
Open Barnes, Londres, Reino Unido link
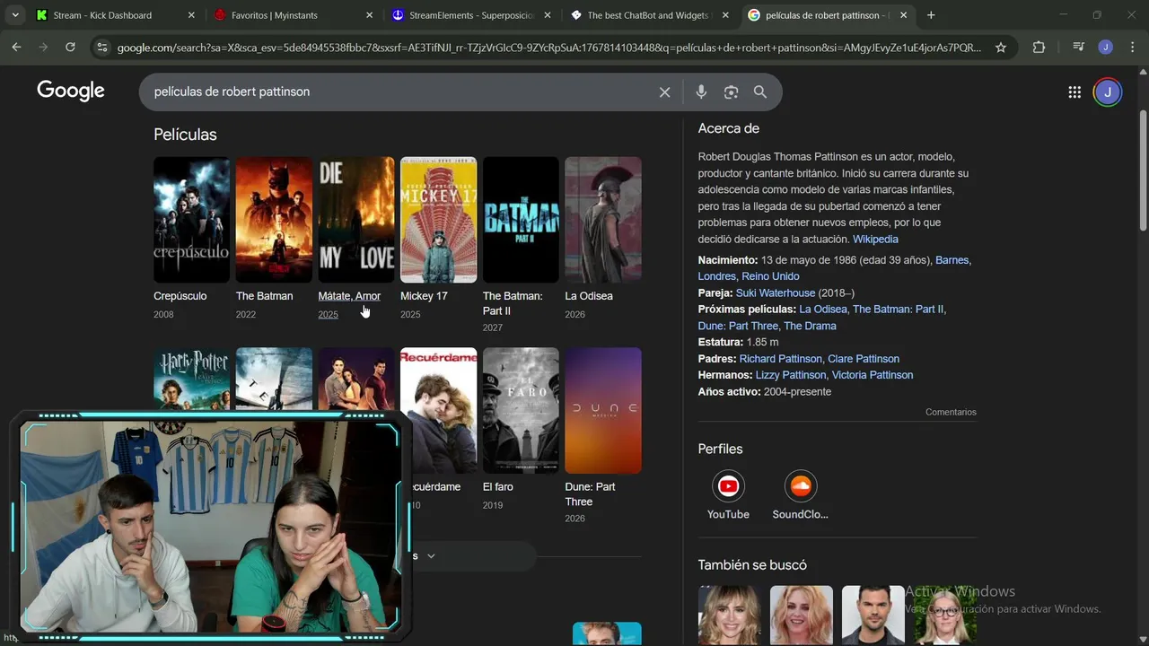[x=835, y=268]
